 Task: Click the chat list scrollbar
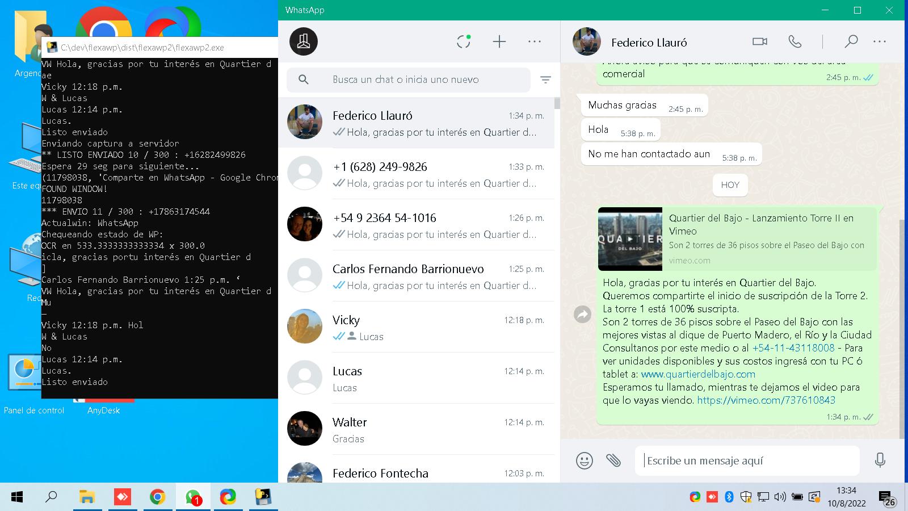(557, 103)
